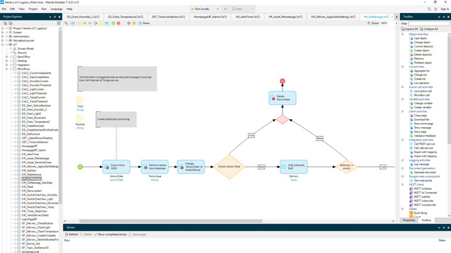Image resolution: width=451 pixels, height=253 pixels.
Task: Collapse the Object activities toolbox group
Action: click(402, 35)
